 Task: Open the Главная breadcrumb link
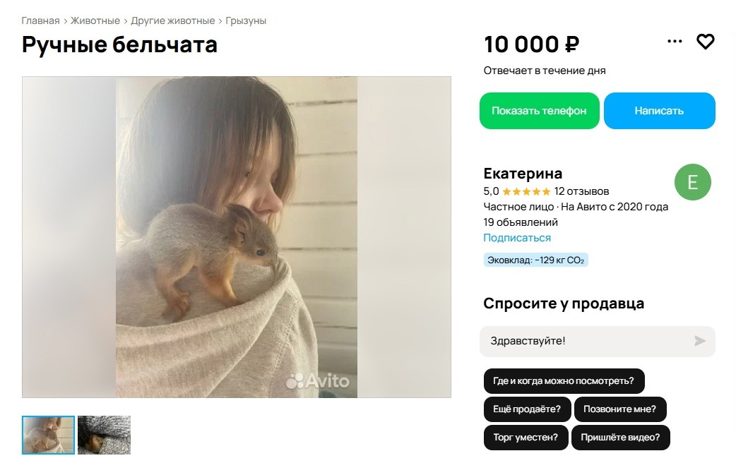40,20
